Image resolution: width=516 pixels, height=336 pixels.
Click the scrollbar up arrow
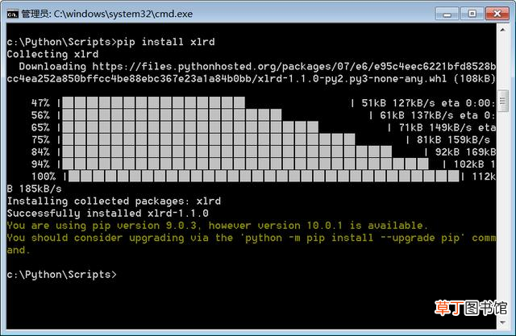coord(502,30)
